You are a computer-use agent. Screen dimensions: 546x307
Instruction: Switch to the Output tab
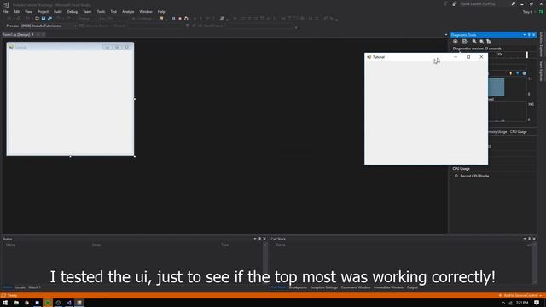click(x=412, y=287)
